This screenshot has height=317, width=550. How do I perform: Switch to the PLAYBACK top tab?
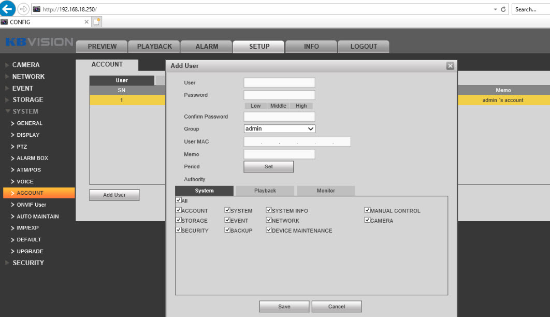pos(154,46)
